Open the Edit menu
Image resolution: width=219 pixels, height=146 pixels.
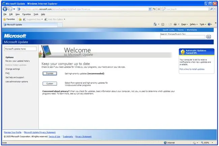(11, 14)
